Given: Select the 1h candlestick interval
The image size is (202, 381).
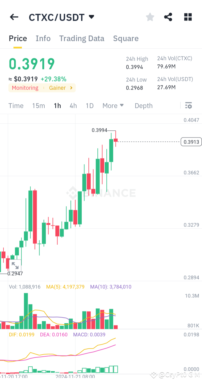Looking at the screenshot, I should pos(57,105).
